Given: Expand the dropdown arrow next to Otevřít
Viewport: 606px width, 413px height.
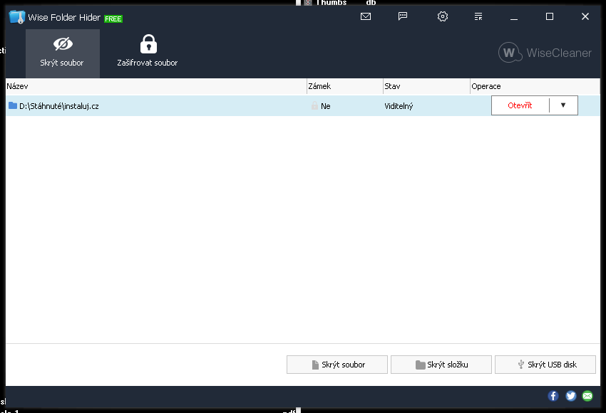Looking at the screenshot, I should point(563,105).
